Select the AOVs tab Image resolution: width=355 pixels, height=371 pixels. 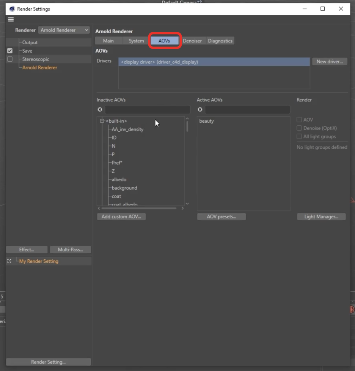click(164, 41)
